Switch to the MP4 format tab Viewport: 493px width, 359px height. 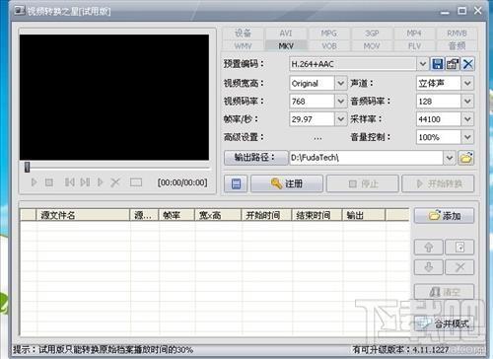click(414, 34)
